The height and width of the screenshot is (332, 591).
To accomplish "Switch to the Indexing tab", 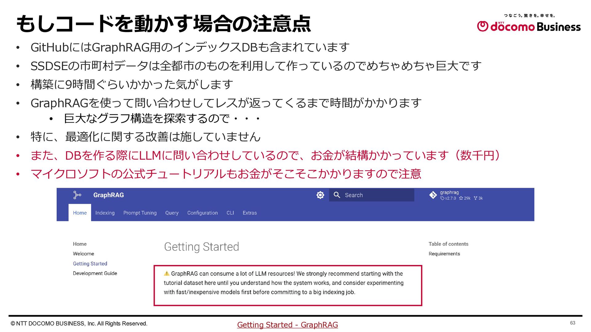I will click(105, 213).
